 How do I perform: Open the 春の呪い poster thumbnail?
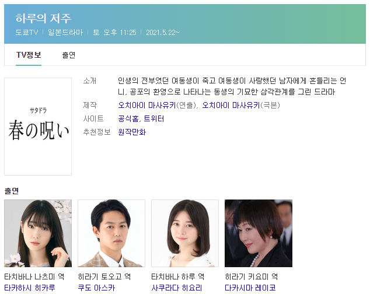[38, 127]
